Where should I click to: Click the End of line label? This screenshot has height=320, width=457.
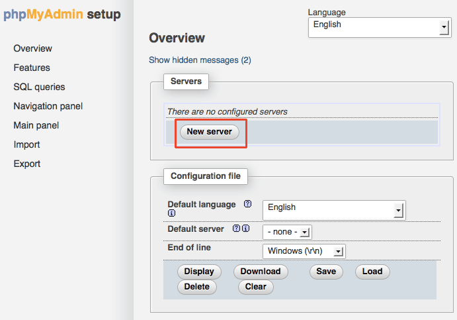[x=189, y=248]
